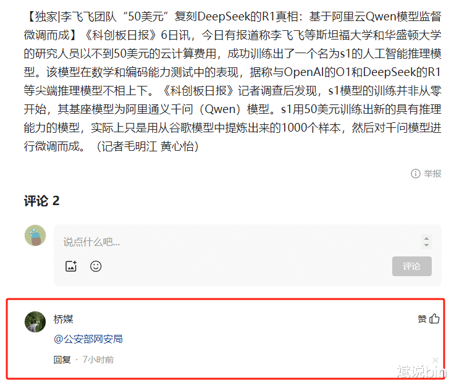Screen dimensions: 454x388
Task: Reply to 桥媒 via 回复
Action: pos(62,360)
